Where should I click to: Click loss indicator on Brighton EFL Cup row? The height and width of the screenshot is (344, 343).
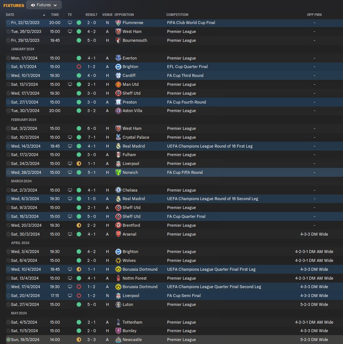coord(79,67)
